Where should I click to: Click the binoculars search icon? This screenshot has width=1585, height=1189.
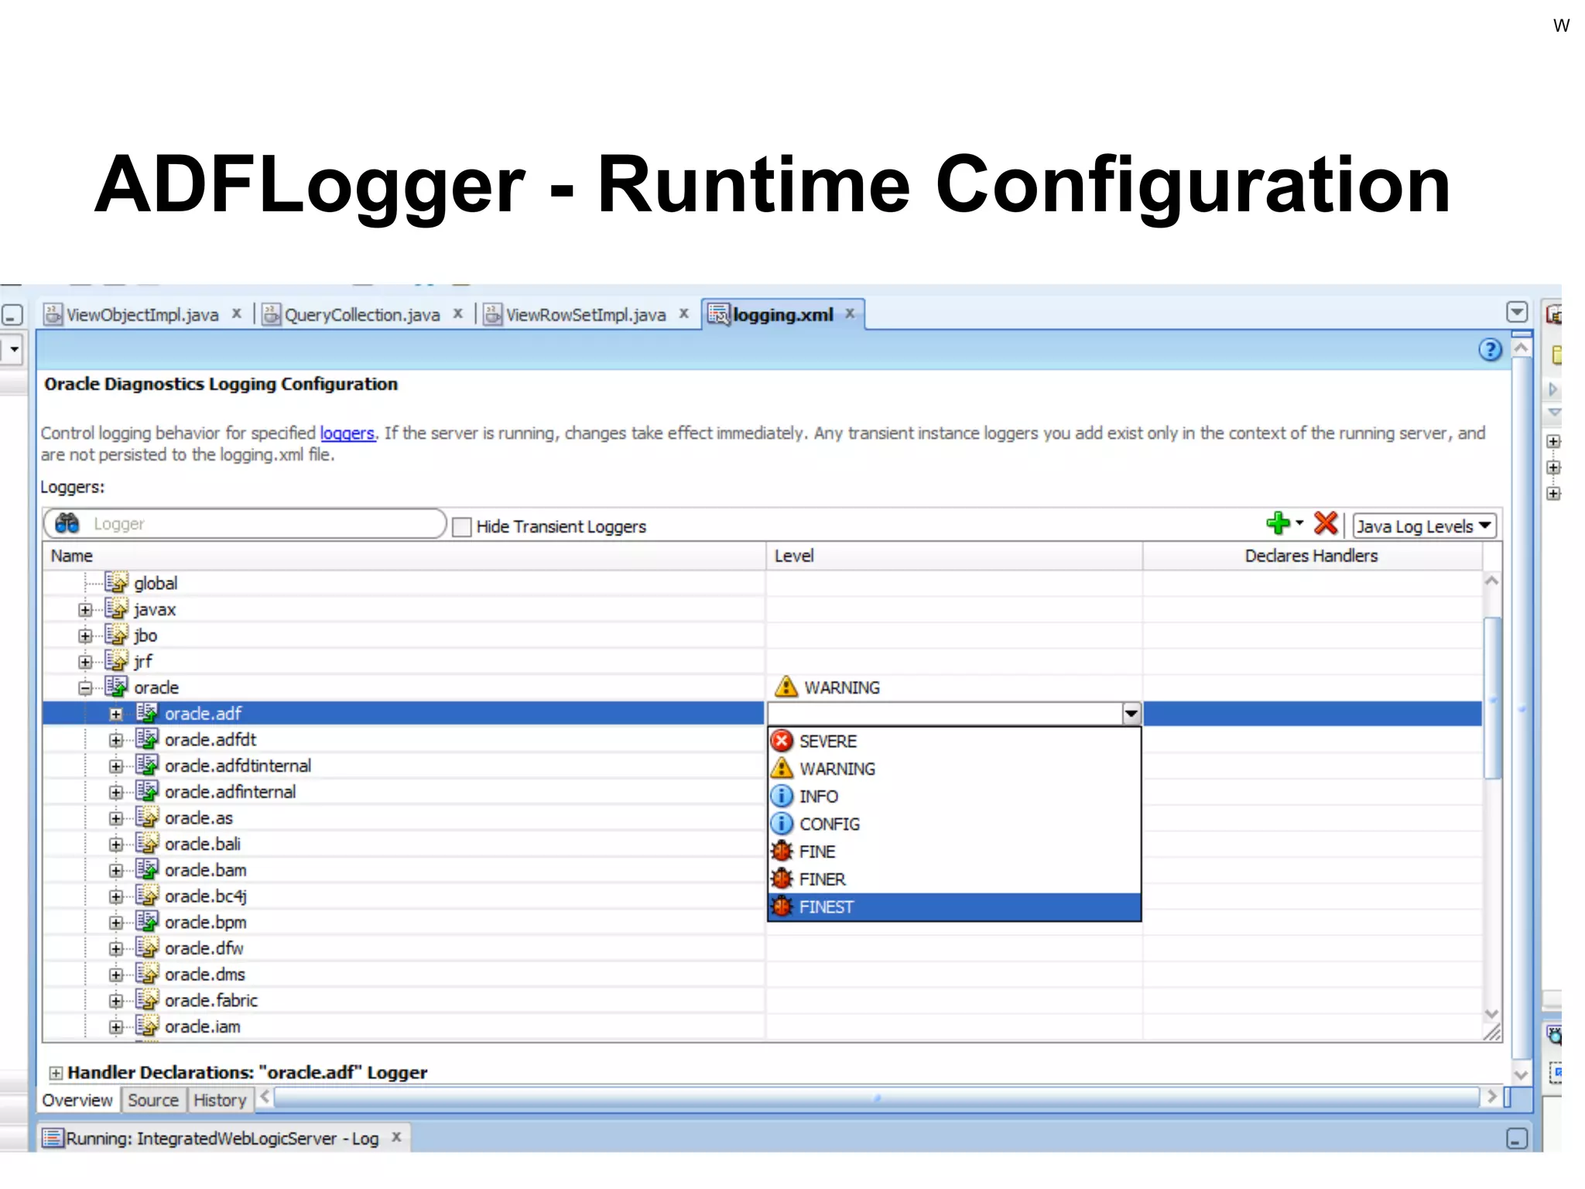click(67, 523)
